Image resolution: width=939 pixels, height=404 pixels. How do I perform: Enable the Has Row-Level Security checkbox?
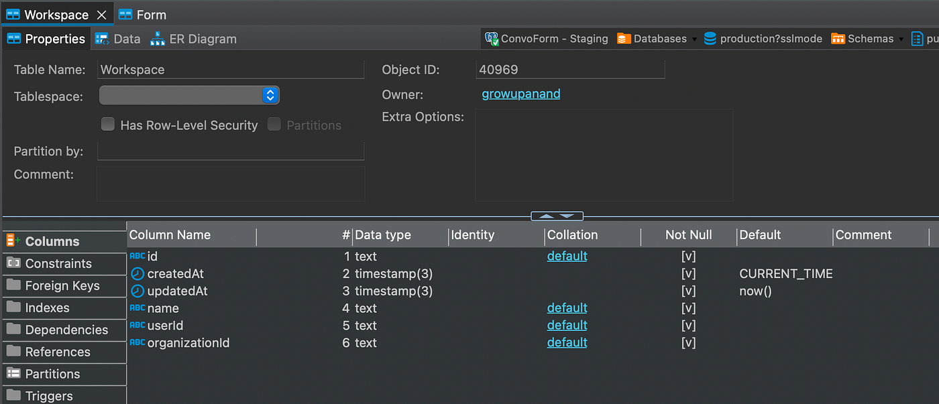tap(107, 125)
